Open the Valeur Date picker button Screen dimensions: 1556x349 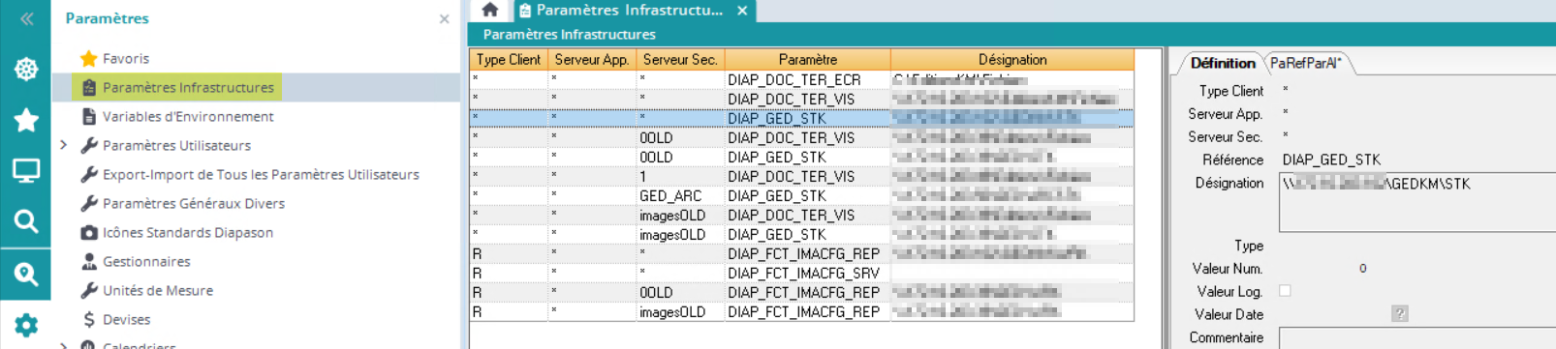click(1400, 313)
